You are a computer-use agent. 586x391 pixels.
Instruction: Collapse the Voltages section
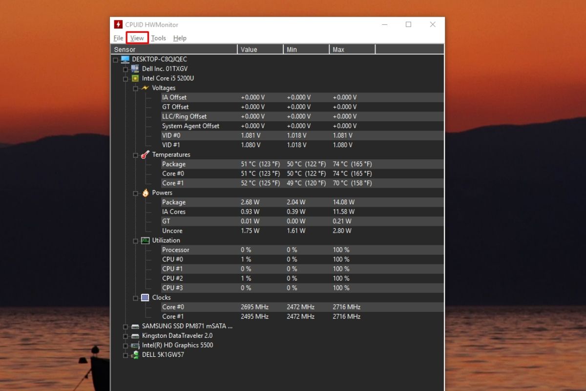click(136, 88)
